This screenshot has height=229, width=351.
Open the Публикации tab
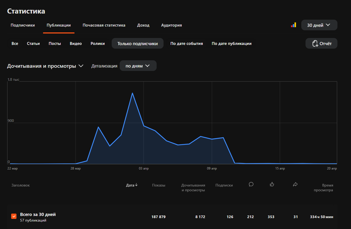point(59,25)
